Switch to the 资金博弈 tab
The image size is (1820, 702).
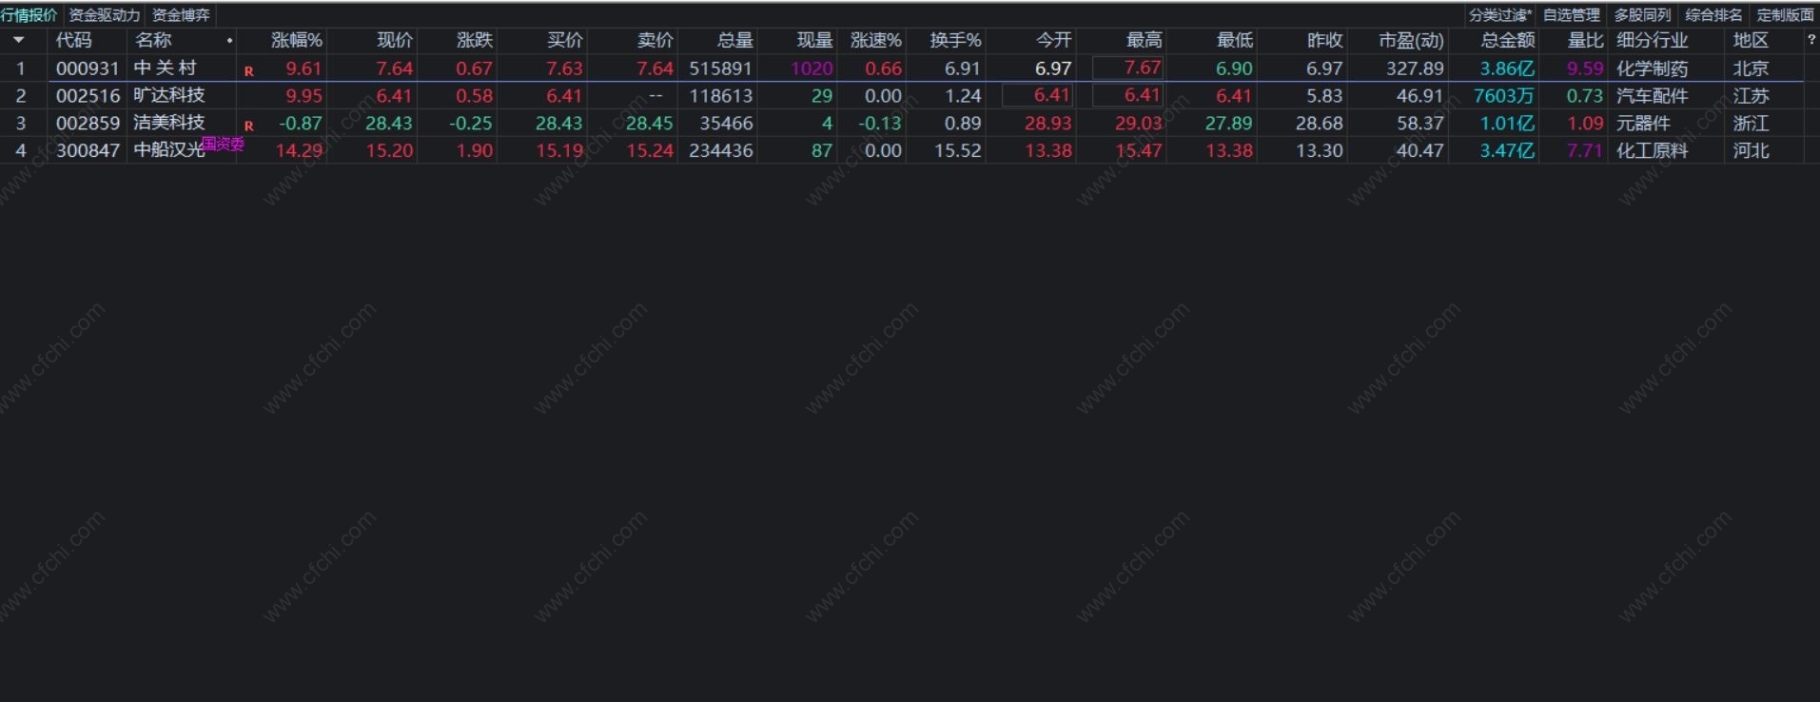point(181,15)
